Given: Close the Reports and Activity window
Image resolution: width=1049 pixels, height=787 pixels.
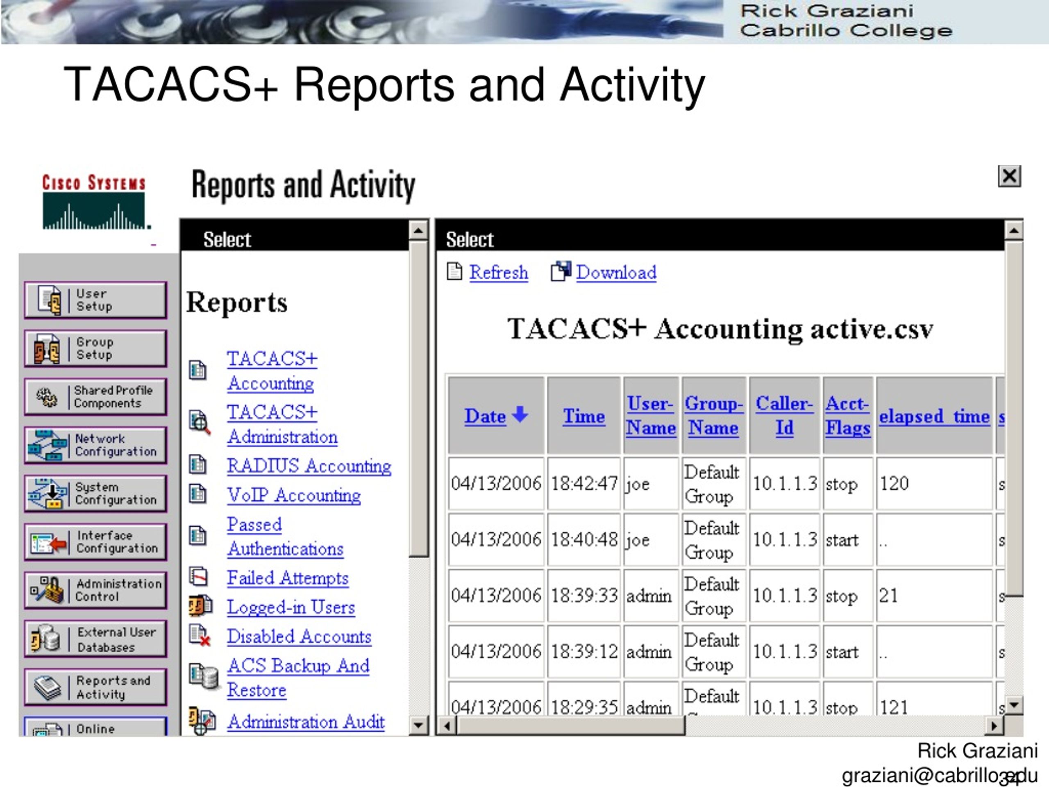Looking at the screenshot, I should [1009, 177].
